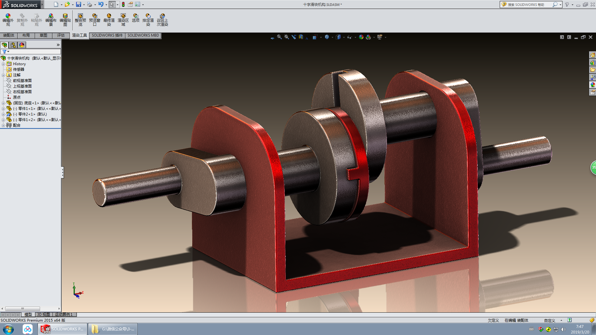Open dropdown arrow next to Save
The height and width of the screenshot is (335, 596).
pyautogui.click(x=84, y=5)
